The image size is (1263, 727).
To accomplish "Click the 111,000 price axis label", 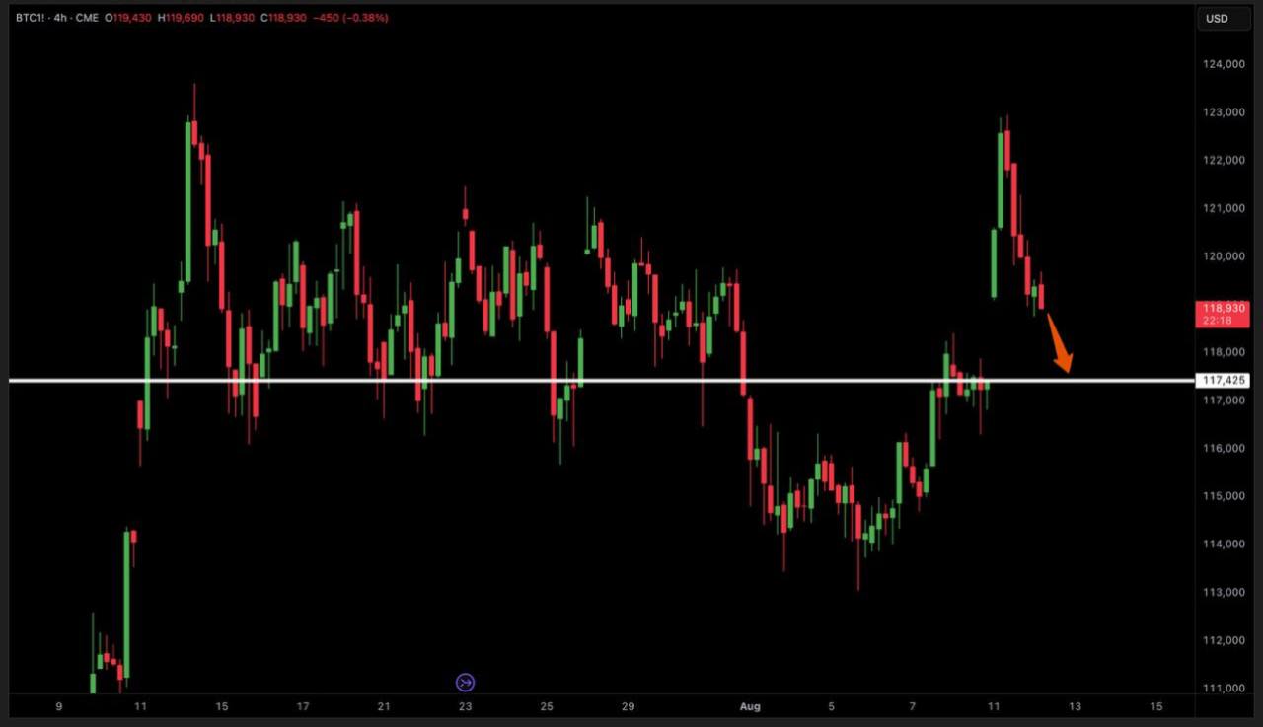I will click(1224, 689).
